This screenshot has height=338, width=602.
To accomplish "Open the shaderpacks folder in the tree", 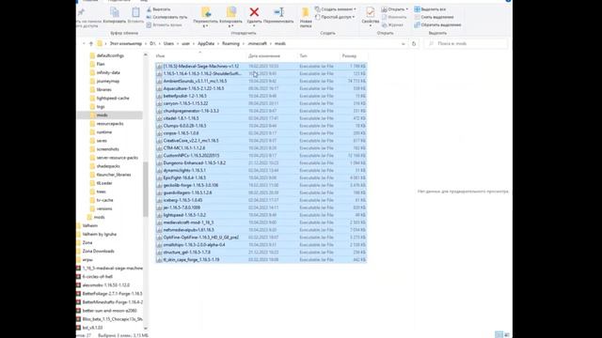I will 108,166.
